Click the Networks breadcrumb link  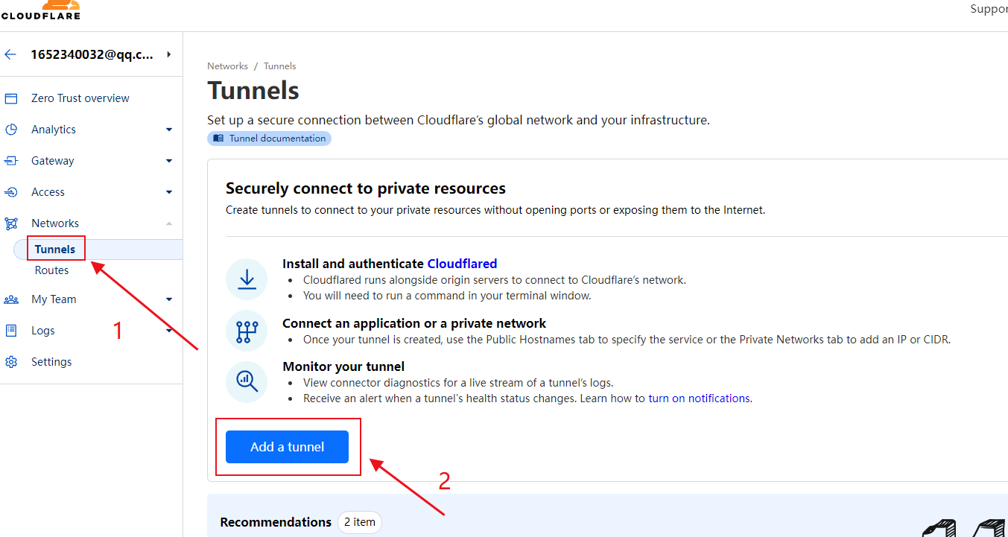(227, 66)
